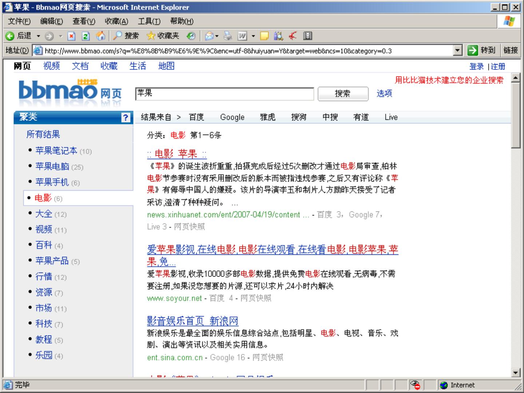Click the yellow note toolbar icon
The image size is (524, 393).
tap(265, 36)
